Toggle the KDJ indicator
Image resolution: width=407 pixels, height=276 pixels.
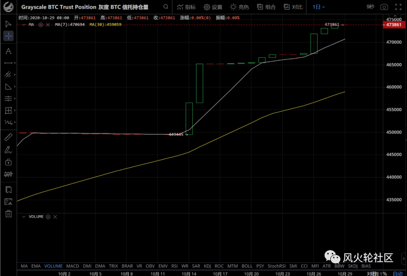point(207,266)
